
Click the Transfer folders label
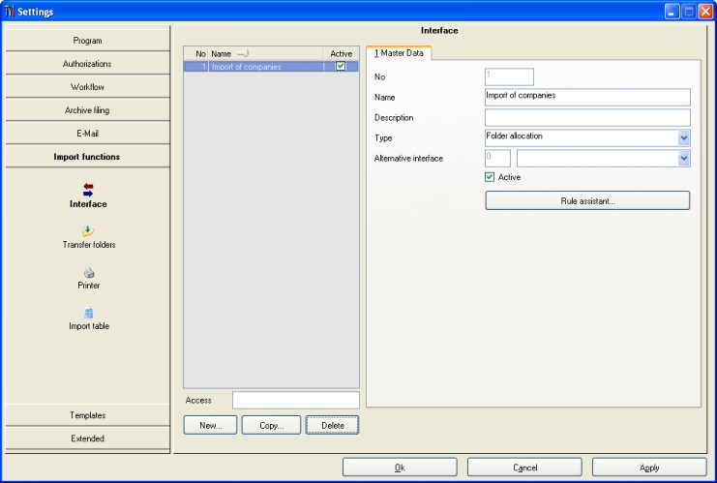click(x=89, y=245)
